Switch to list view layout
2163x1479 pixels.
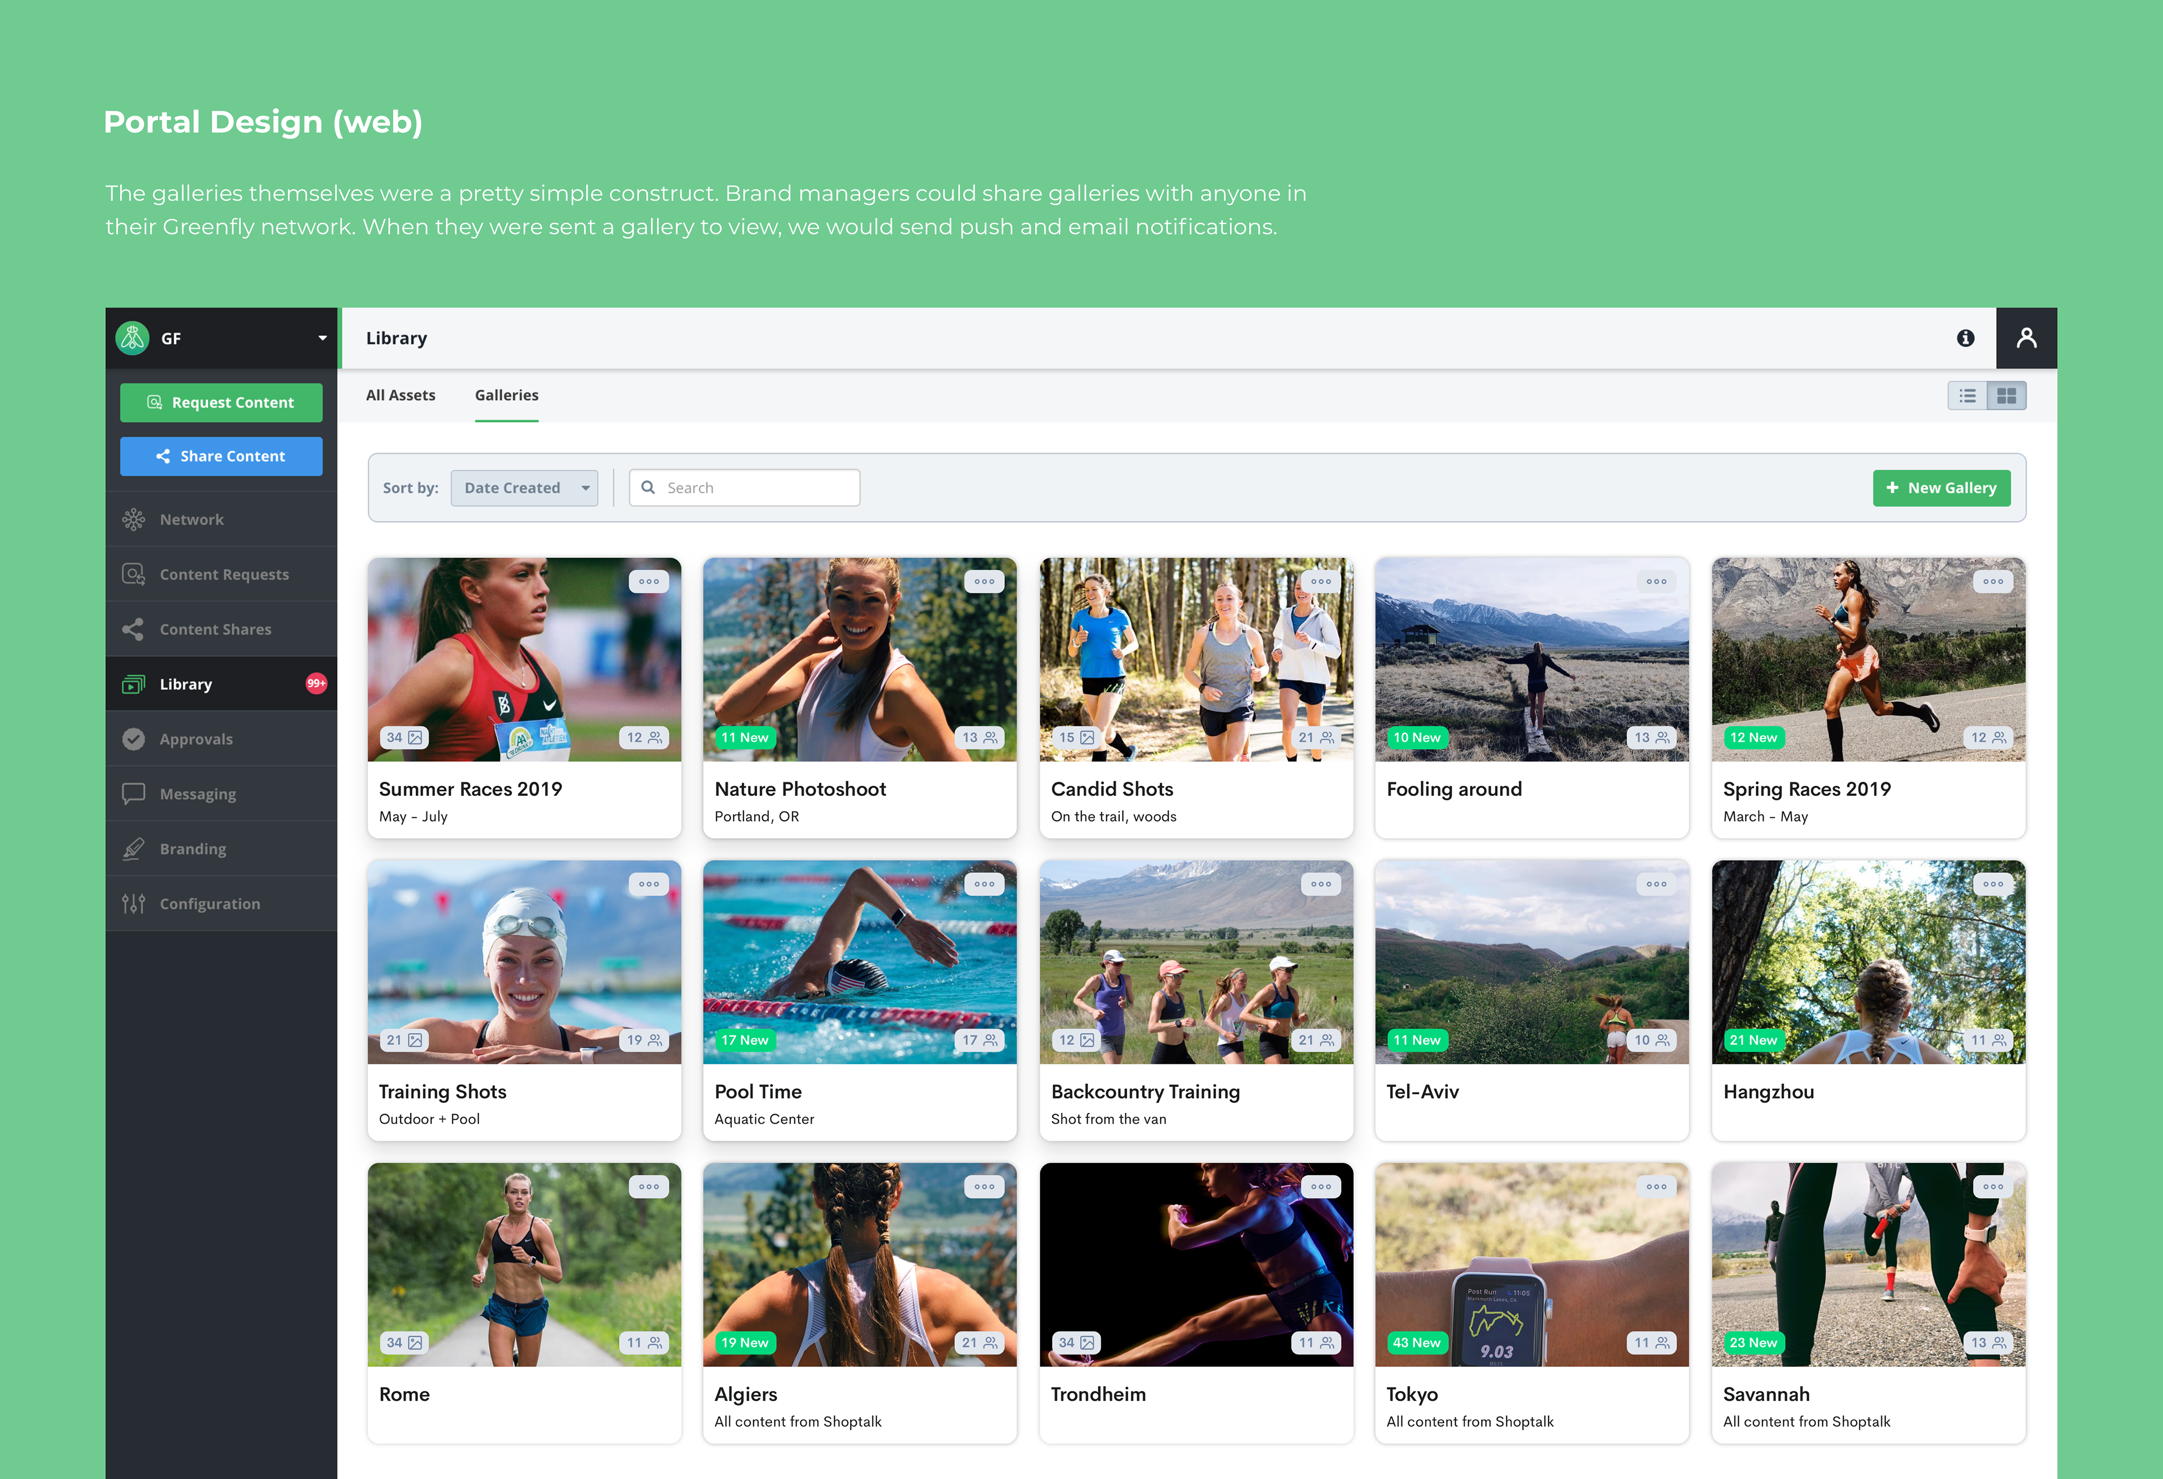pos(1966,395)
